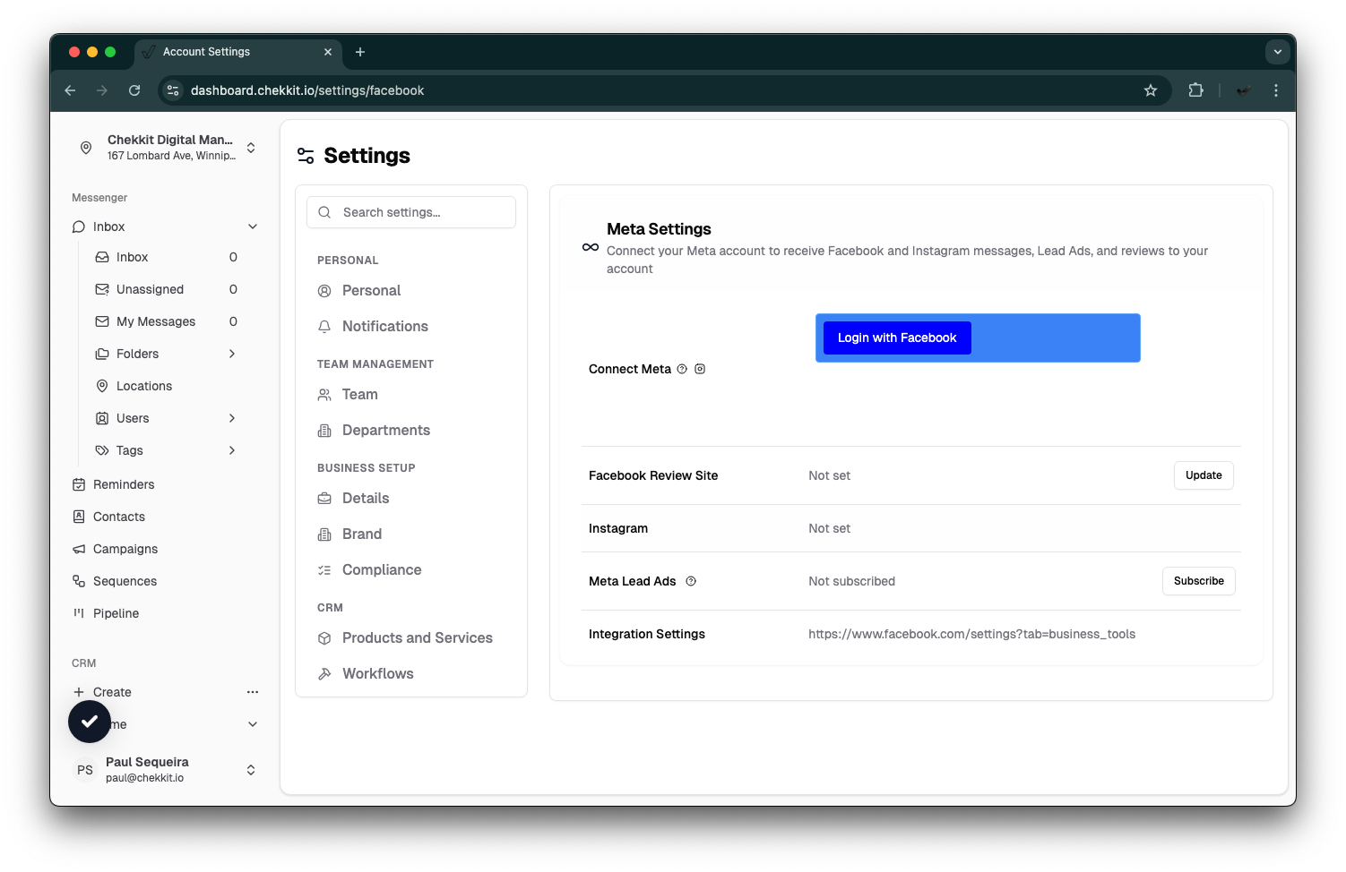Click the Campaigns megaphone icon
The width and height of the screenshot is (1346, 872).
pos(79,549)
